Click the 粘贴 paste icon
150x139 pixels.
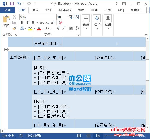pyautogui.click(x=7, y=19)
